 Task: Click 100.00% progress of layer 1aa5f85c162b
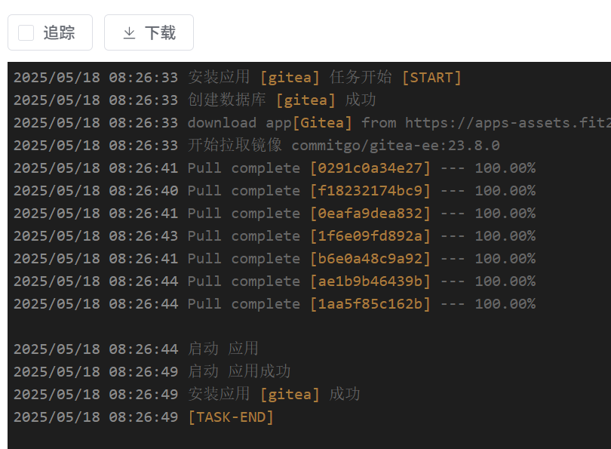point(505,304)
